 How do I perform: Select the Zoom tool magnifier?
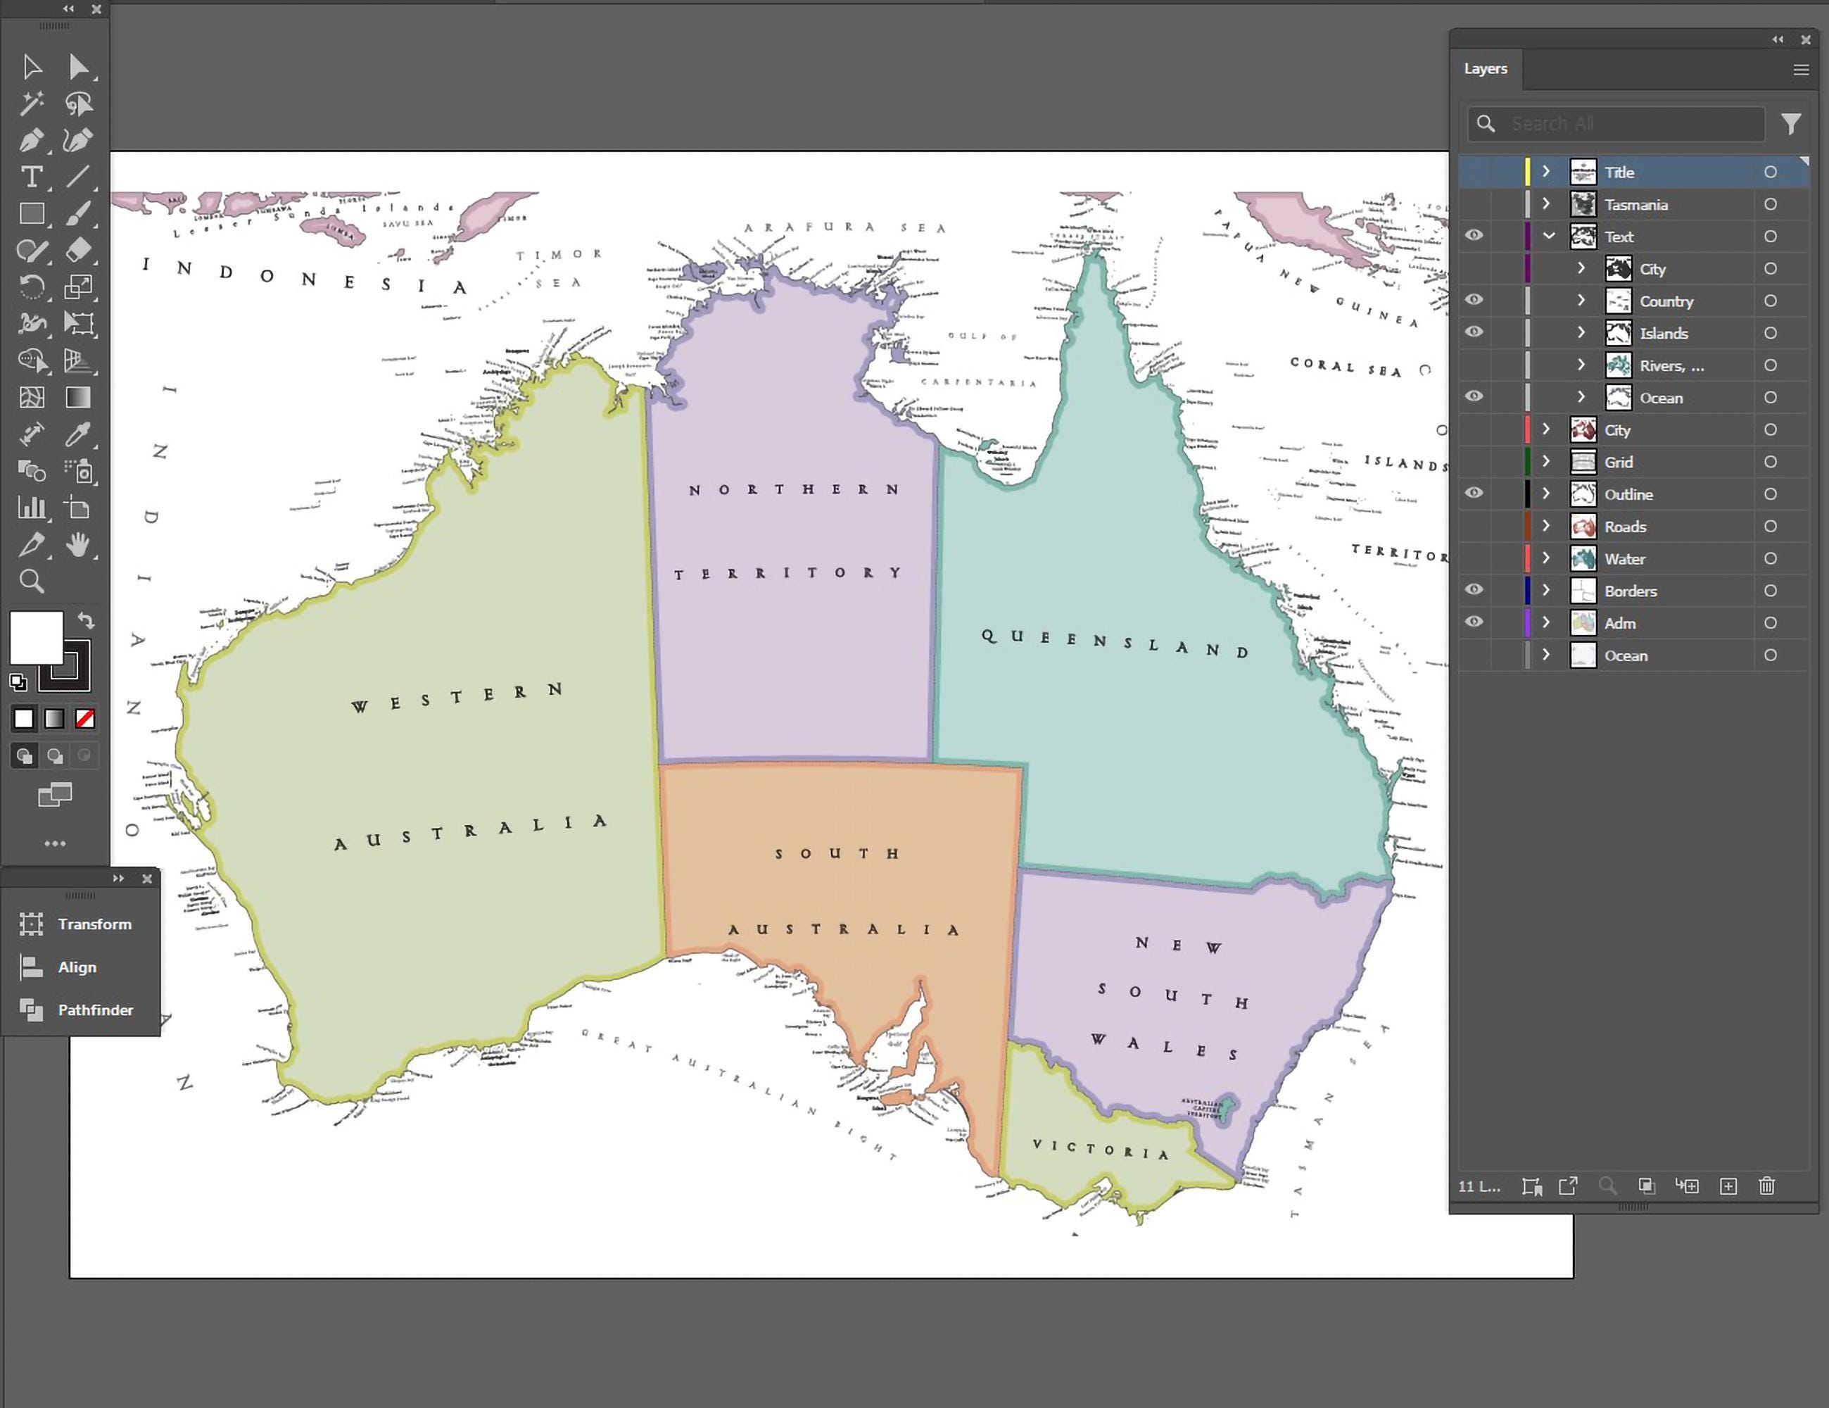(32, 581)
